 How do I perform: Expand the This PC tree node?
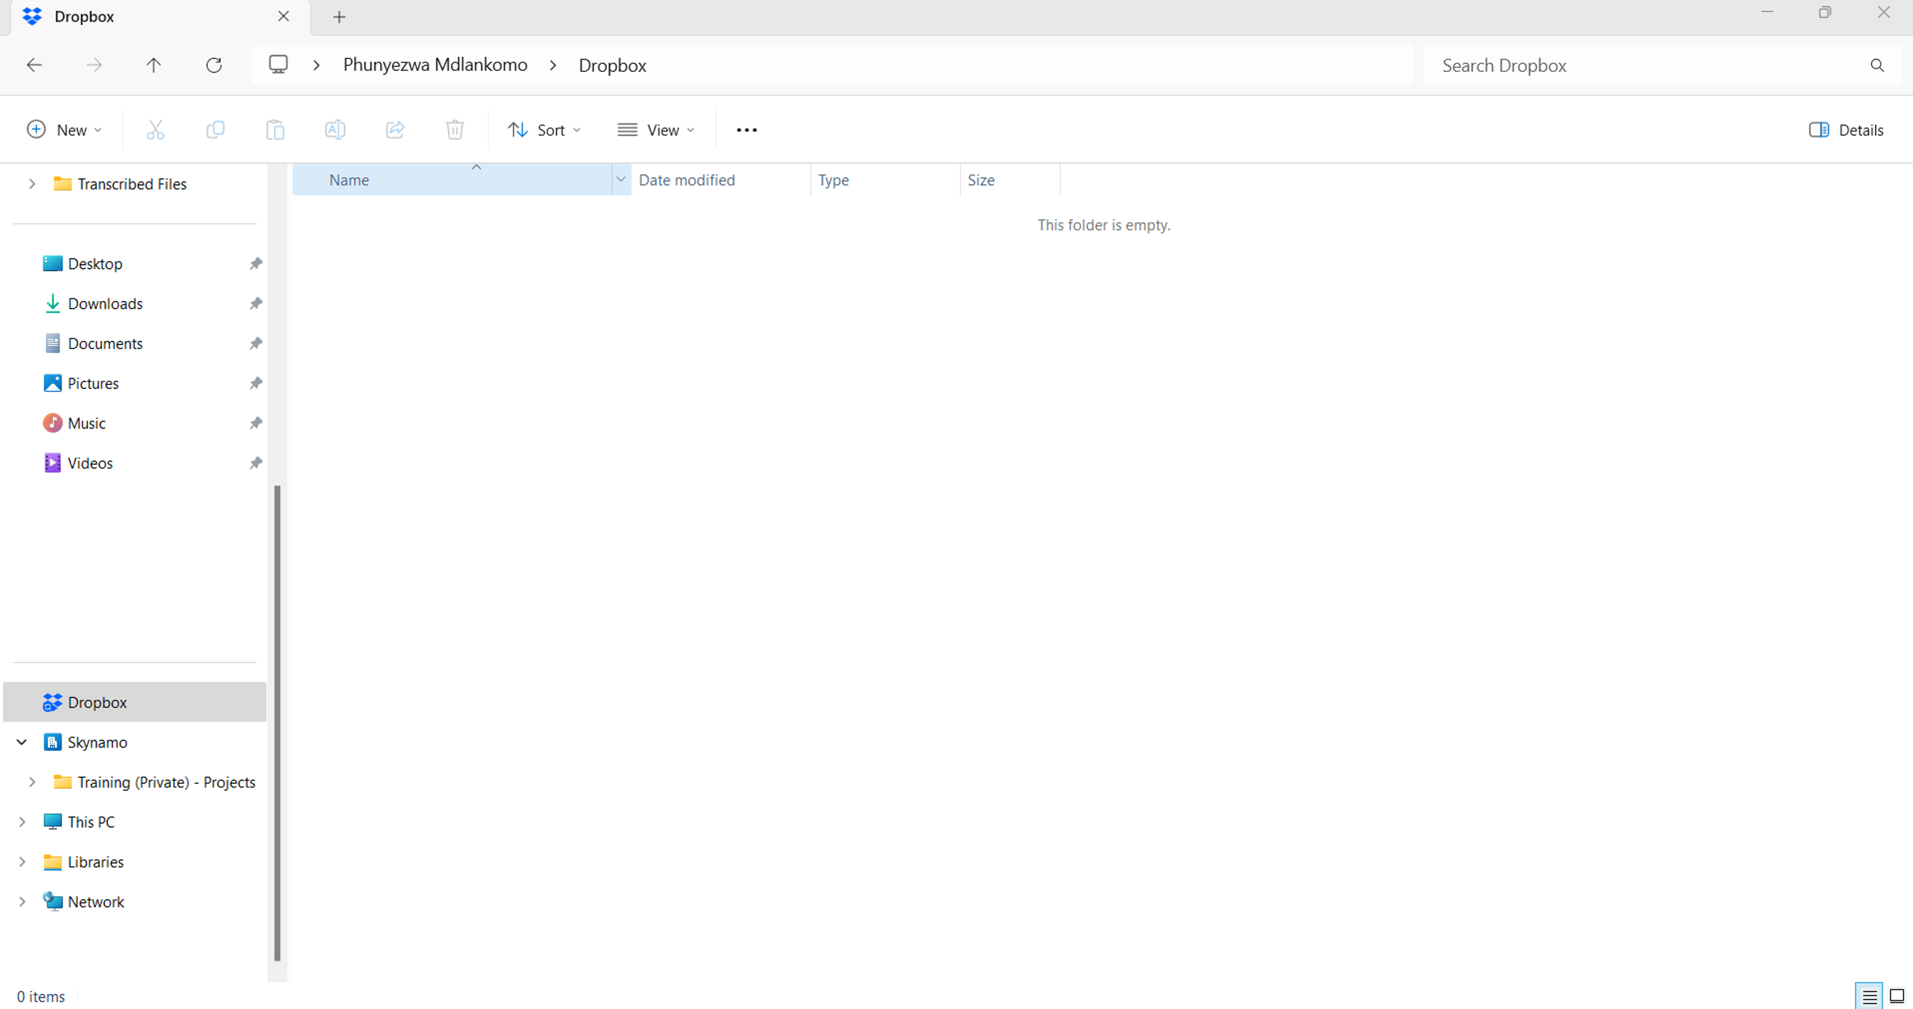[x=22, y=822]
